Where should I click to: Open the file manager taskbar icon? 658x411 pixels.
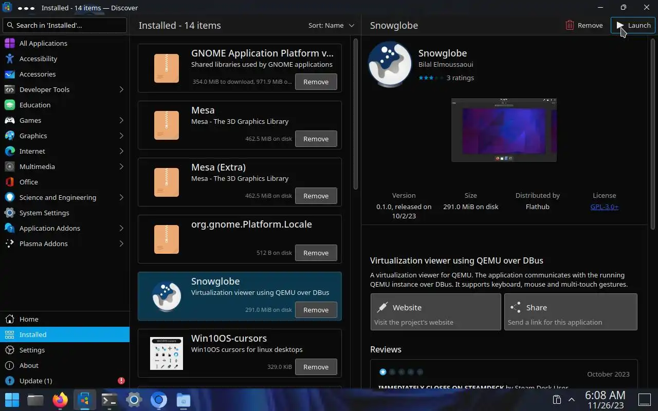tap(35, 400)
